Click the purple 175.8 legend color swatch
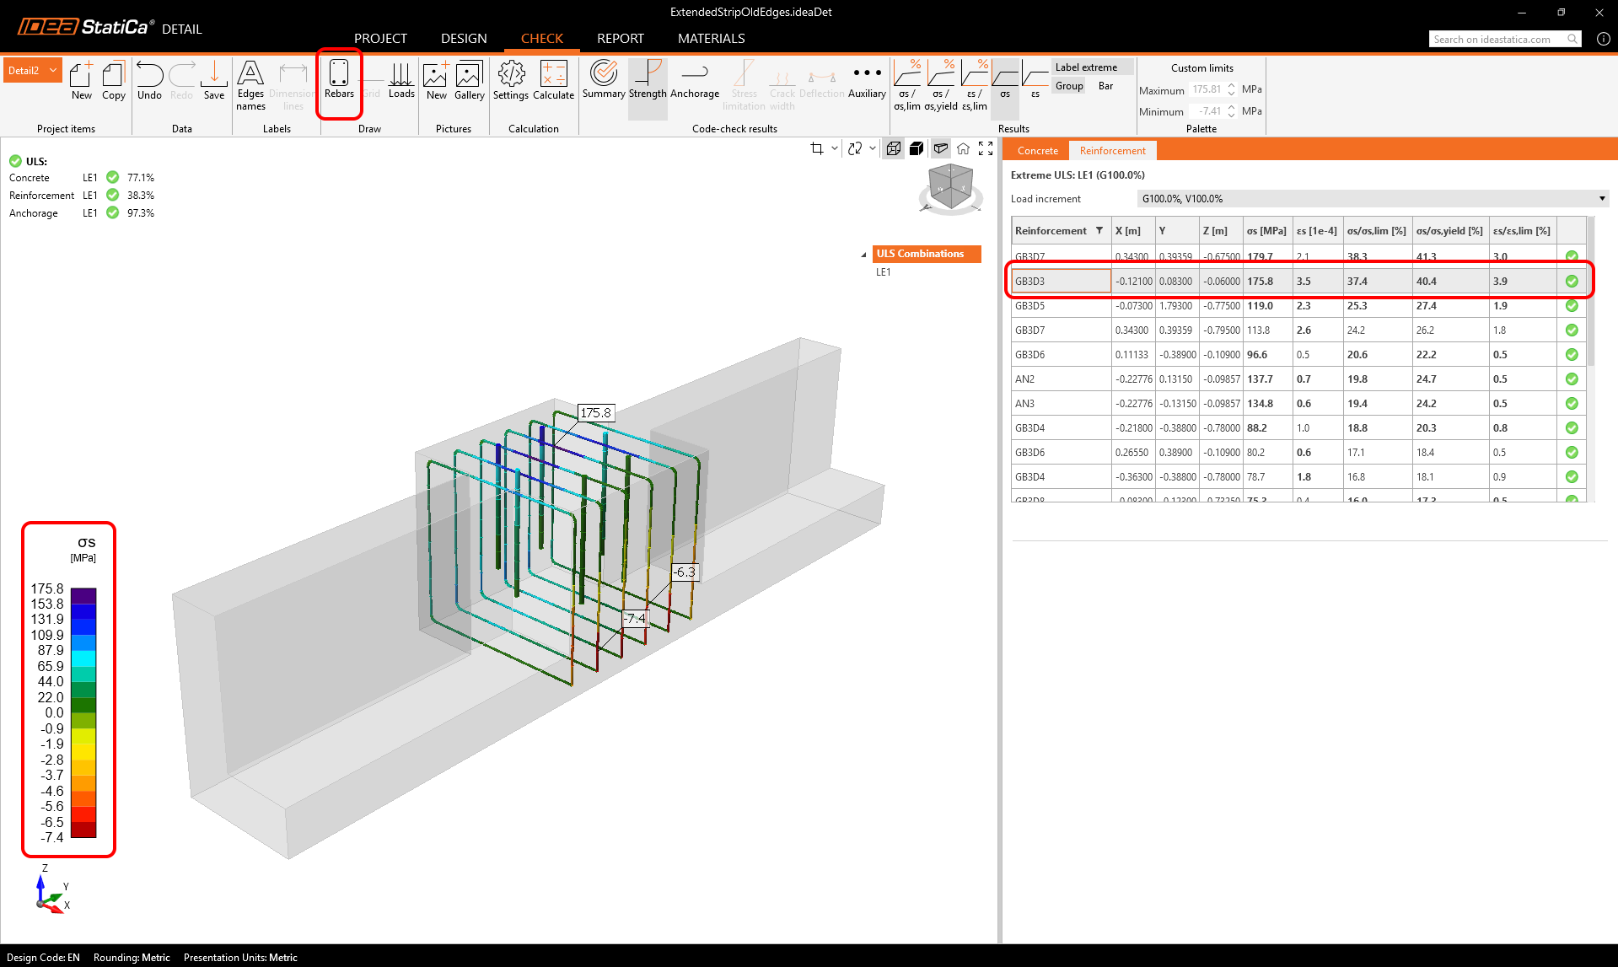 (x=83, y=595)
